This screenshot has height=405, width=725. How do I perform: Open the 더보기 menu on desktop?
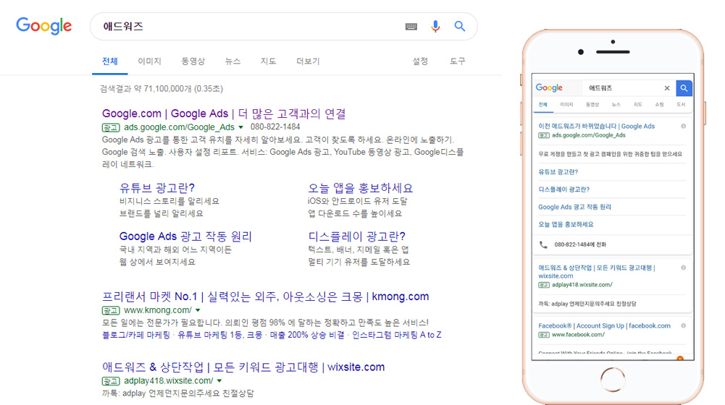coord(308,61)
